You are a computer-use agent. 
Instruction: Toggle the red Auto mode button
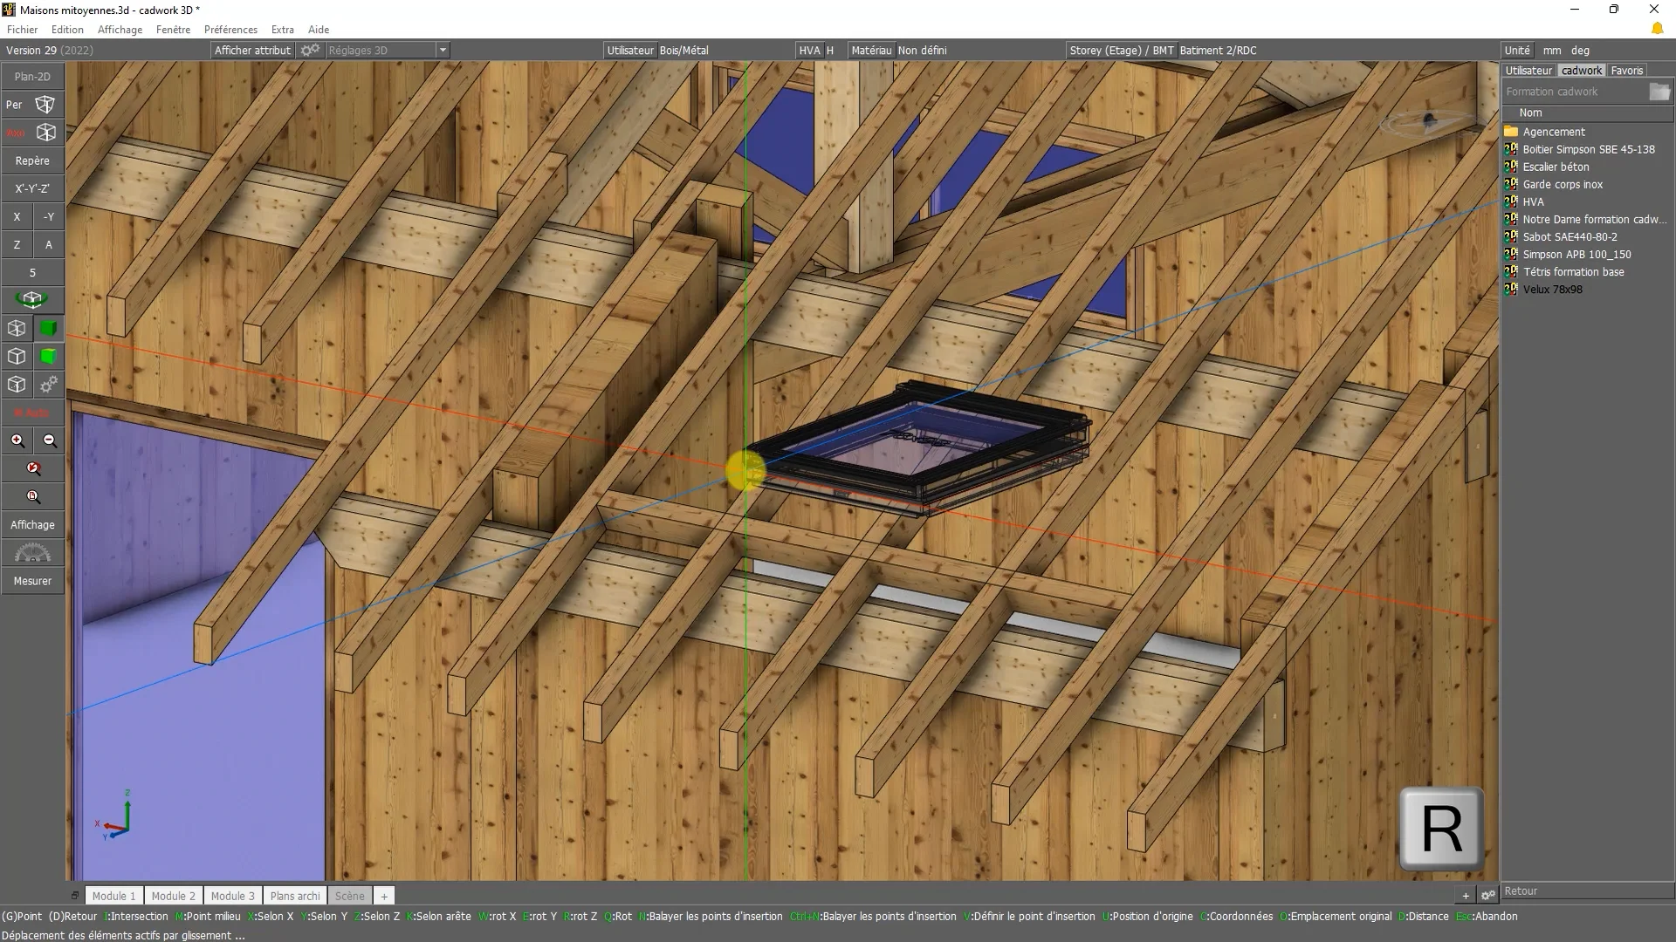tap(32, 413)
